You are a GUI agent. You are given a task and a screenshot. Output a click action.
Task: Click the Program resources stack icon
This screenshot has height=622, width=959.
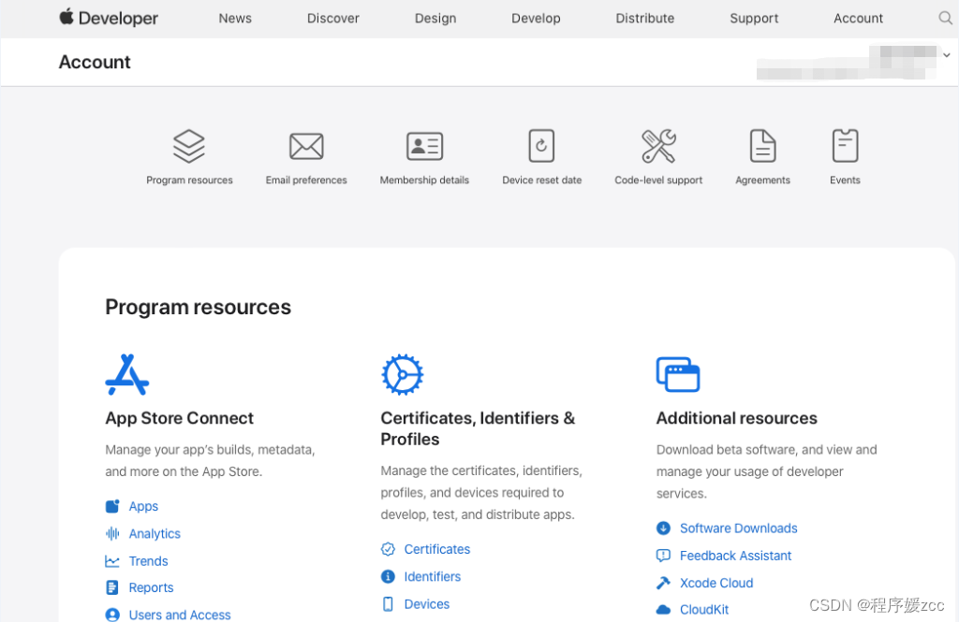coord(189,146)
